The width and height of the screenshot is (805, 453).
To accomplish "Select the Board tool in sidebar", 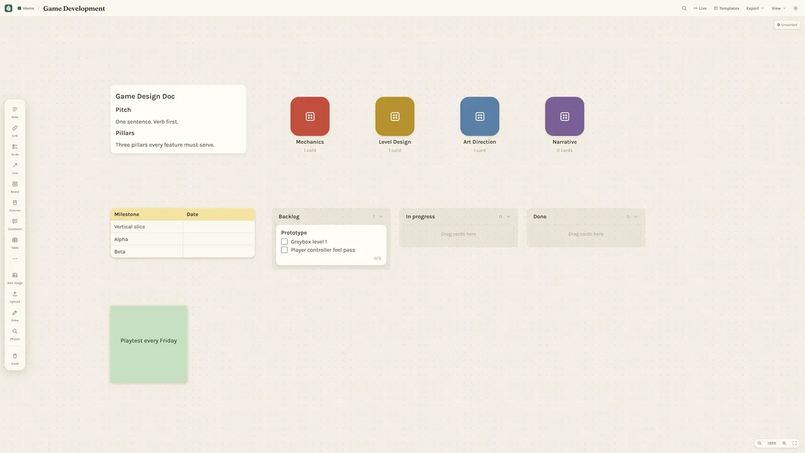I will [x=15, y=187].
